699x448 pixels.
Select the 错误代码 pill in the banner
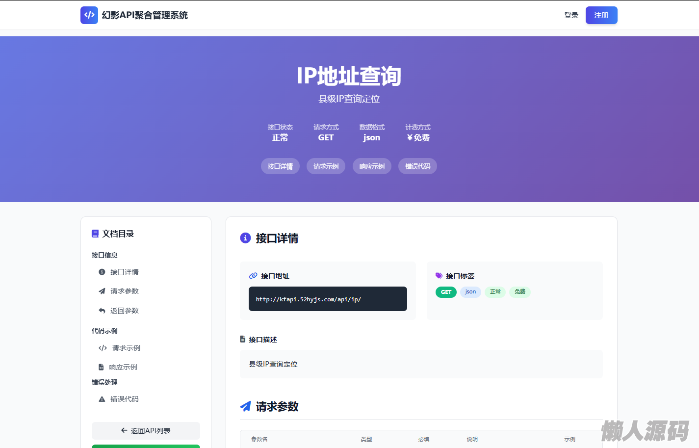418,166
